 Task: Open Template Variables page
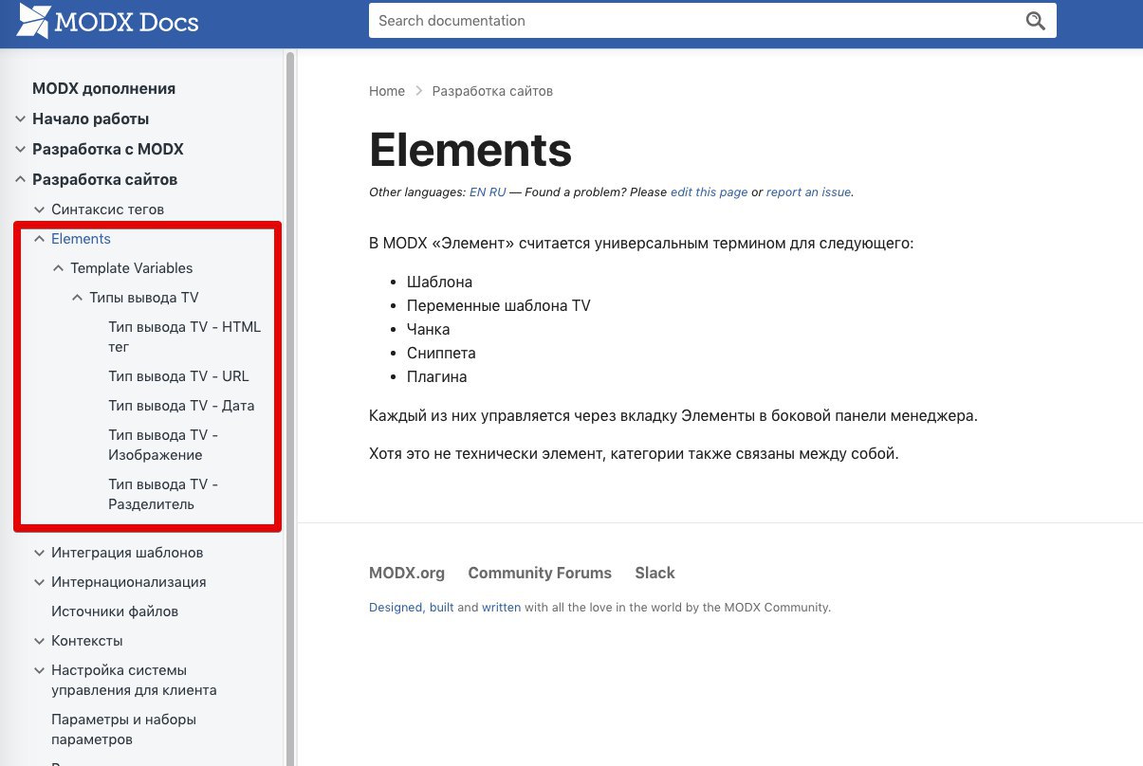point(131,268)
